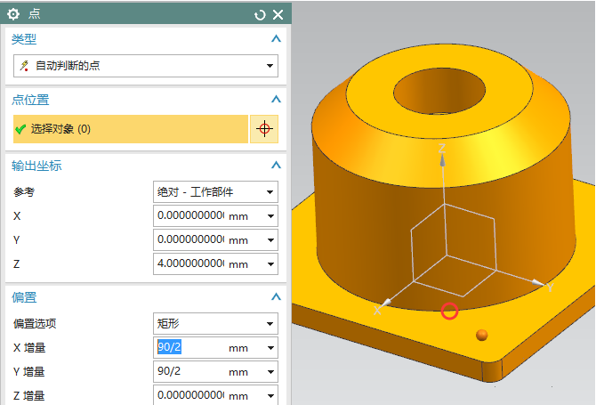Click the red circle snap point marker
The height and width of the screenshot is (405, 596).
click(449, 311)
